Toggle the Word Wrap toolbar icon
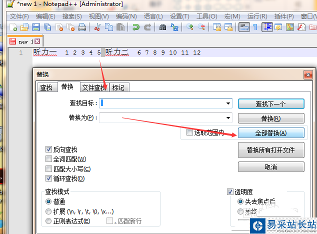Image resolution: width=317 pixels, height=234 pixels. pos(244,27)
